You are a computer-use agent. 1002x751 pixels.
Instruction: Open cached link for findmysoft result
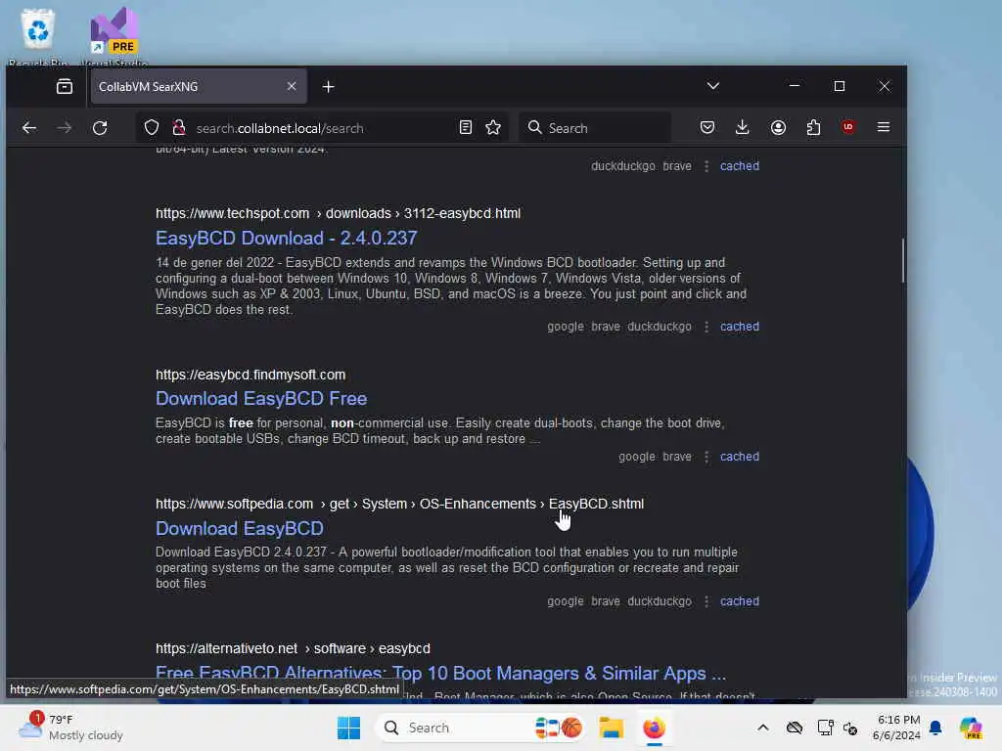coord(740,457)
